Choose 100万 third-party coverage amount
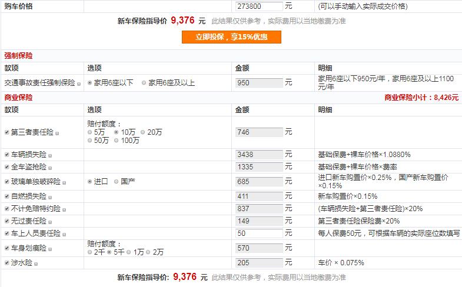The height and width of the screenshot is (287, 462). point(116,141)
